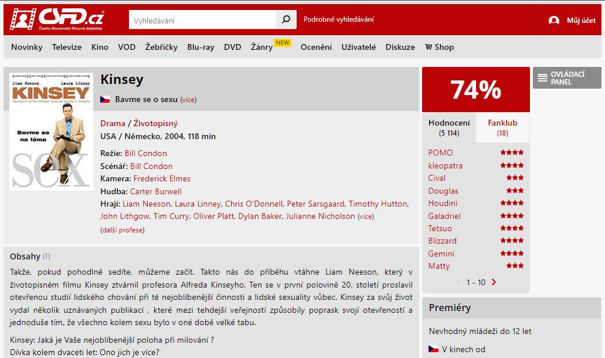This screenshot has height=358, width=605.
Task: Open the DVD menu
Action: [232, 47]
